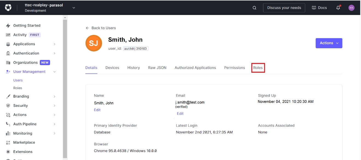Click the SJ user avatar
This screenshot has width=361, height=160.
point(94,43)
